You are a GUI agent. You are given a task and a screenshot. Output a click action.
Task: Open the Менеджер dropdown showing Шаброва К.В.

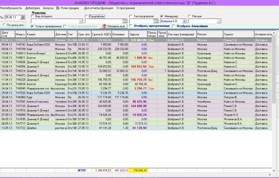coord(184,21)
